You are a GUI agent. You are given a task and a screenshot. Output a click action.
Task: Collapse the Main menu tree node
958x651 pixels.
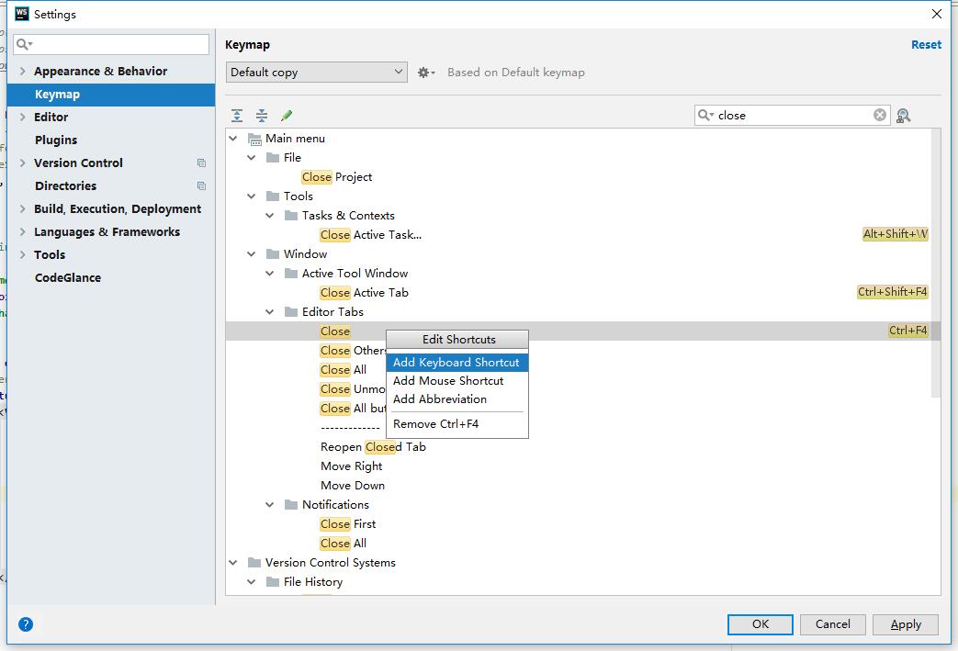click(x=233, y=139)
